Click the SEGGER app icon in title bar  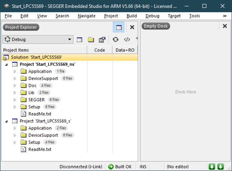click(x=6, y=6)
